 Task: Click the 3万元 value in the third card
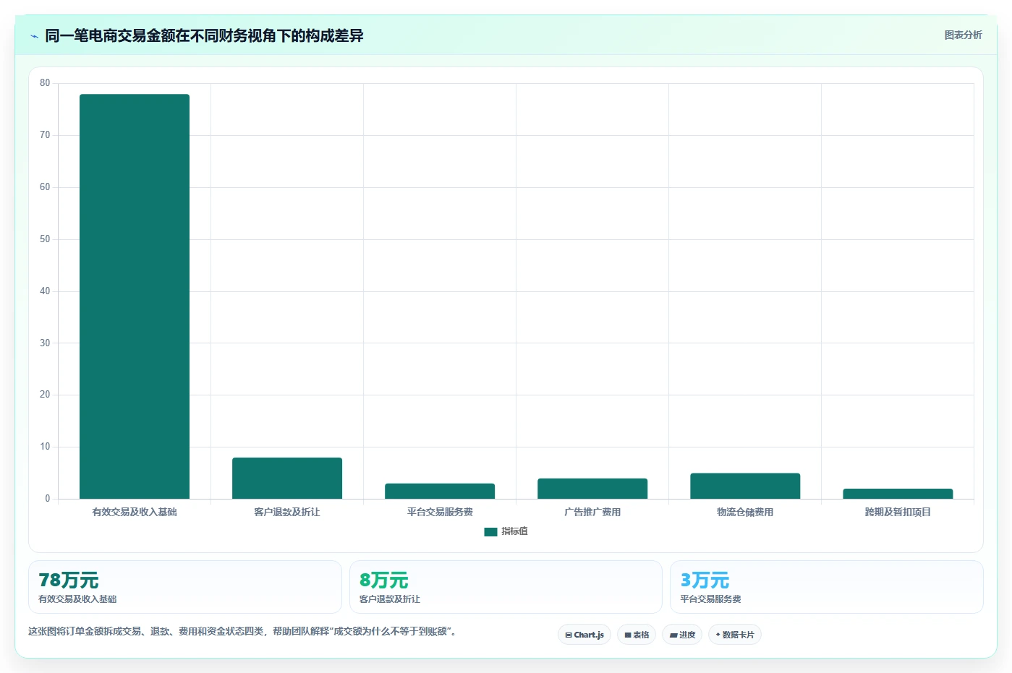[x=705, y=580]
